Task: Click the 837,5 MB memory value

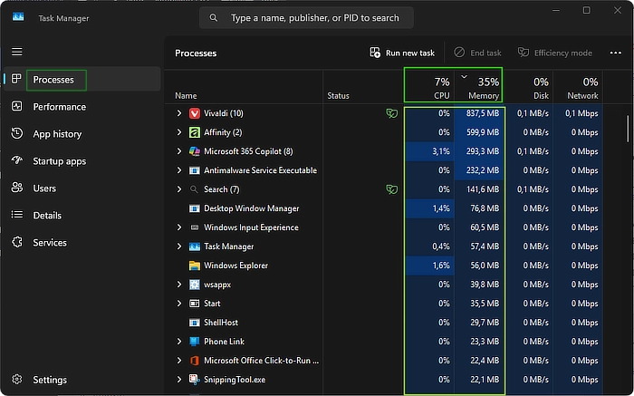Action: (x=483, y=113)
